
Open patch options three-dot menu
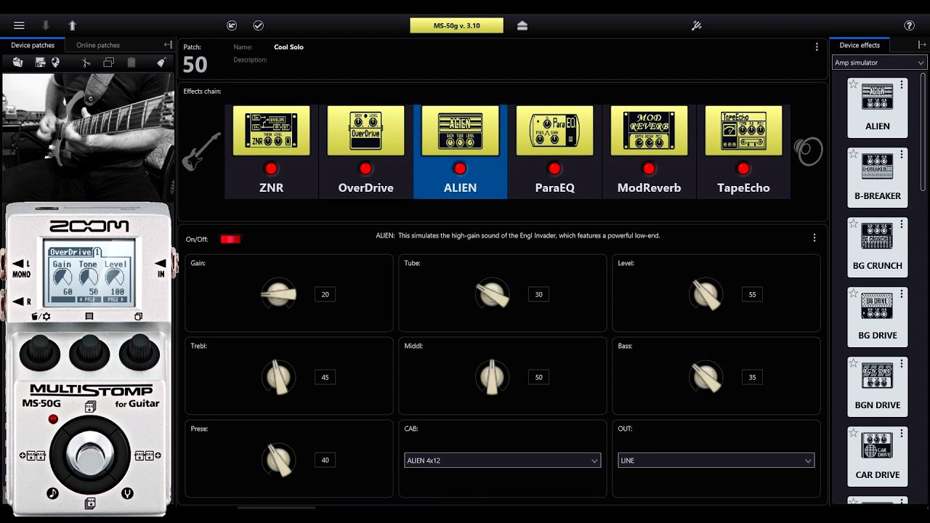click(x=817, y=46)
